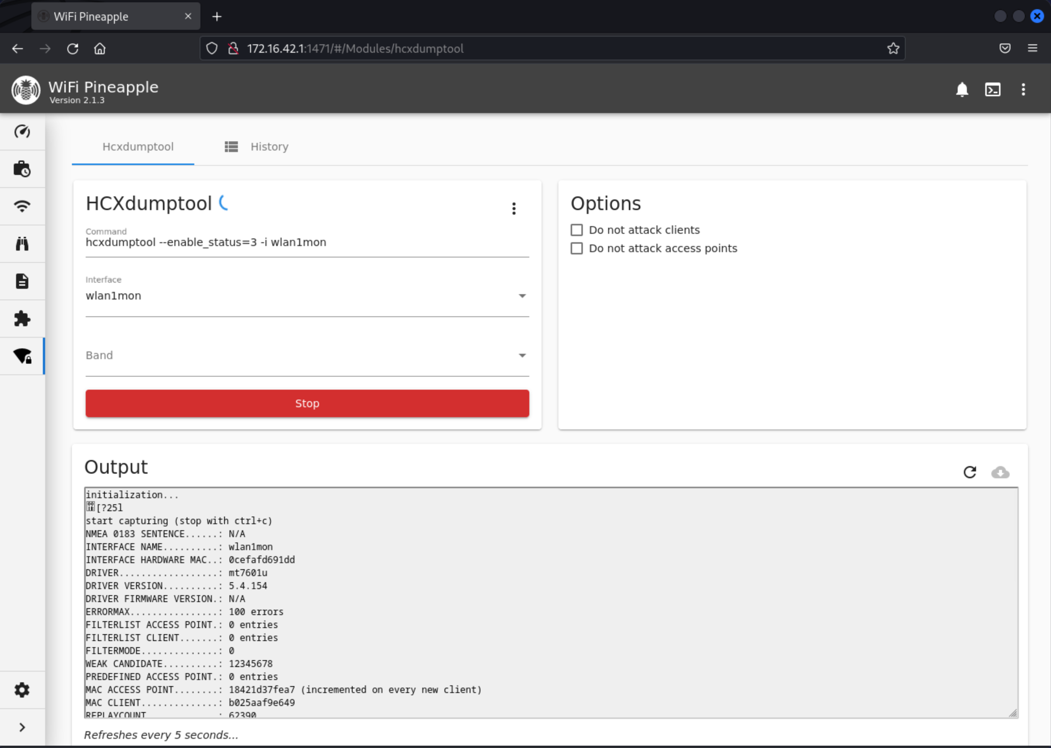Enable 'Do not attack access points' checkbox

pos(576,248)
